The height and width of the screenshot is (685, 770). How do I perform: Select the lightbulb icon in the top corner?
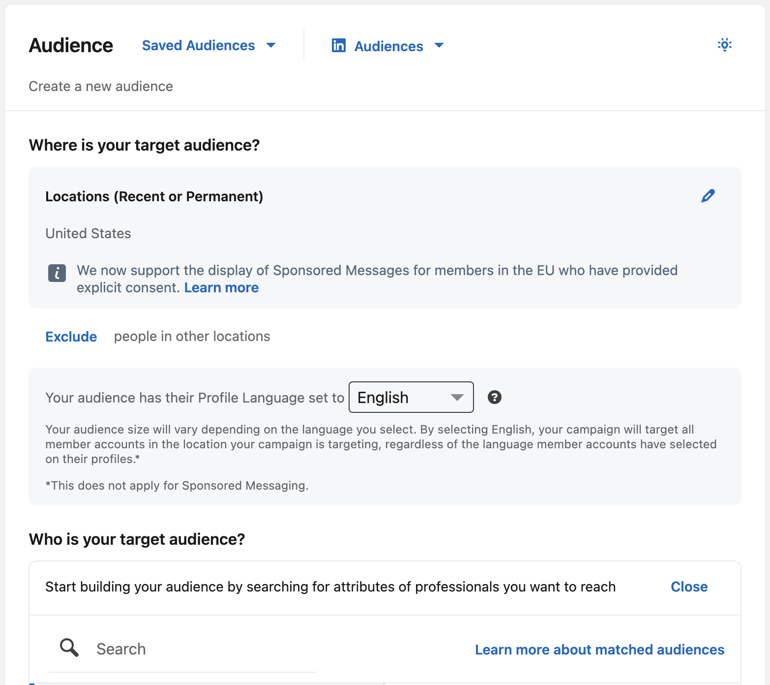click(x=724, y=45)
